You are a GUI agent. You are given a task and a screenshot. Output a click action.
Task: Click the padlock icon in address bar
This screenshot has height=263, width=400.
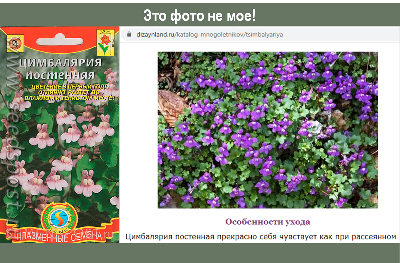tap(129, 34)
